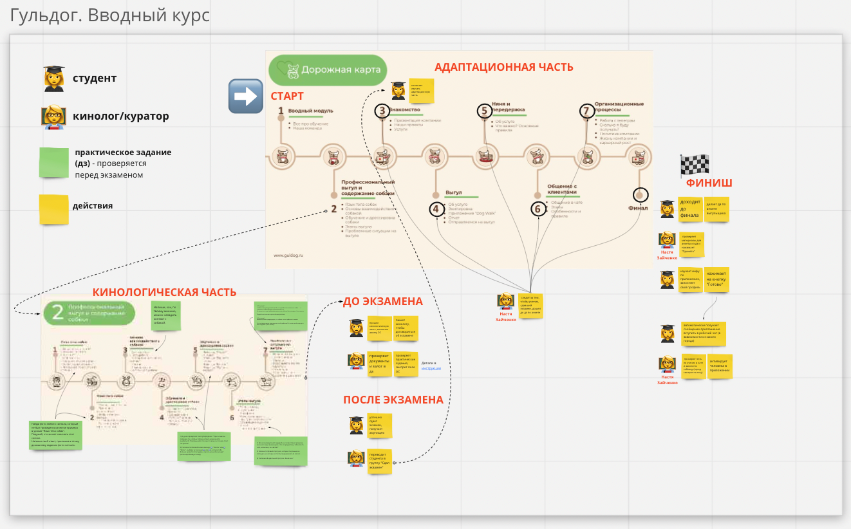Select the green practical-task legend swatch
The width and height of the screenshot is (851, 529).
click(54, 163)
